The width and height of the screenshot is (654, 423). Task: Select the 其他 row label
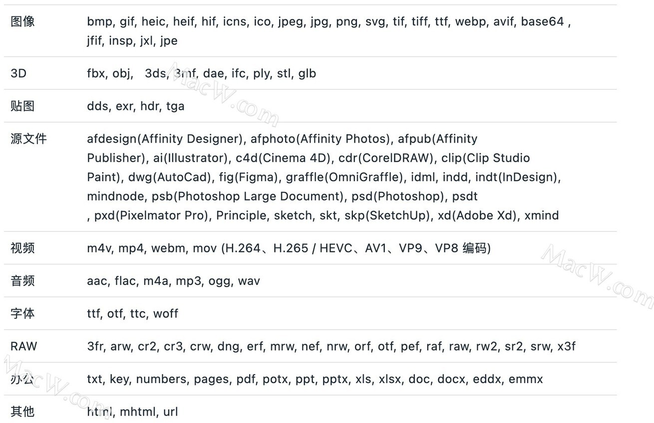point(22,412)
